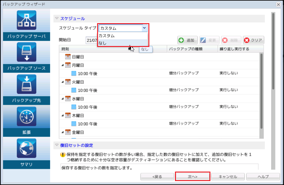Click schedule grid icon under 水曜日
This screenshot has width=284, height=185.
coord(74,107)
